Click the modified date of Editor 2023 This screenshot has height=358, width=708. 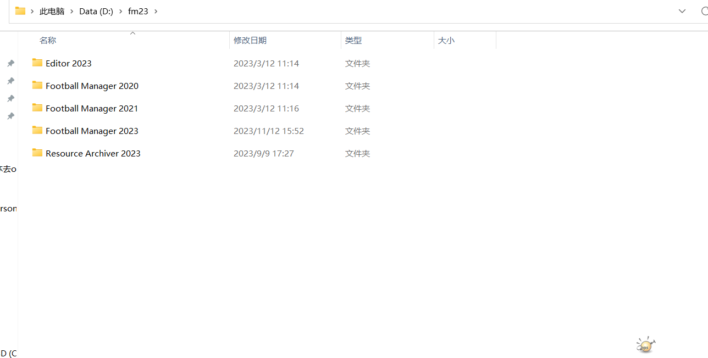(267, 63)
